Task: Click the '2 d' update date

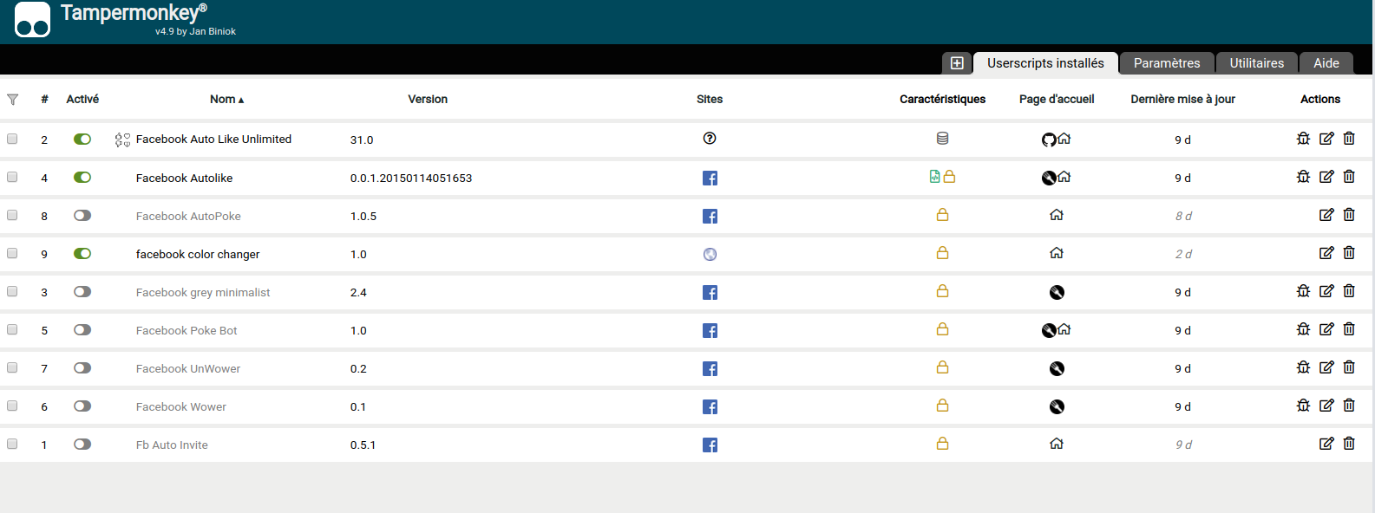Action: click(x=1183, y=255)
